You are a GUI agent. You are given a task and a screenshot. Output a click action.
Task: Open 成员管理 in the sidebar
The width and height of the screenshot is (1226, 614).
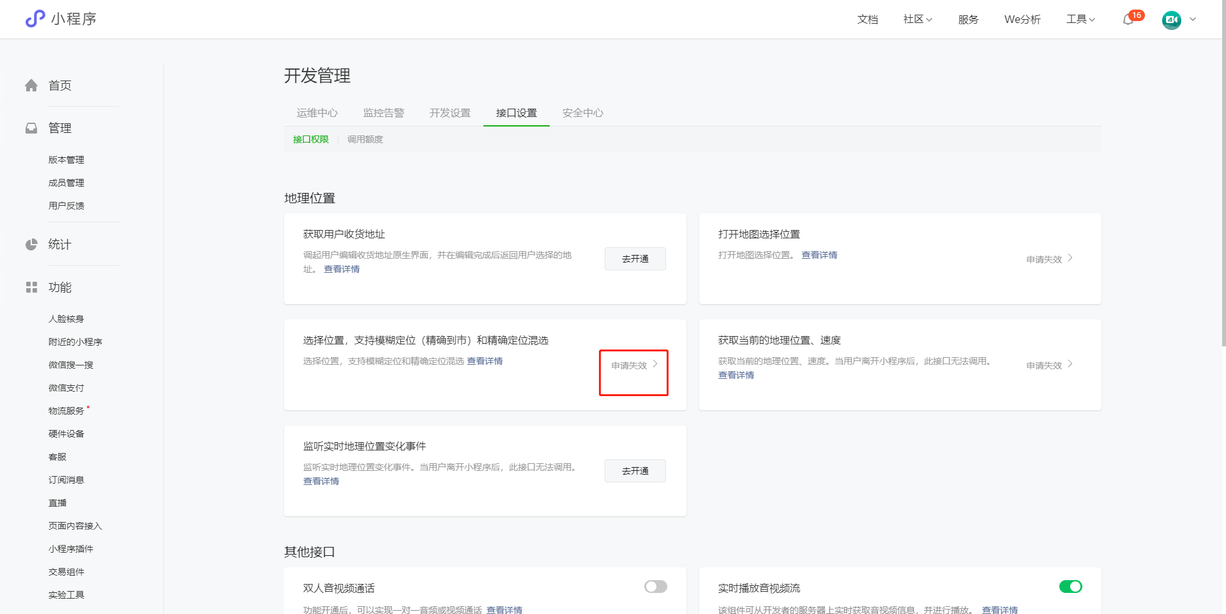tap(66, 183)
